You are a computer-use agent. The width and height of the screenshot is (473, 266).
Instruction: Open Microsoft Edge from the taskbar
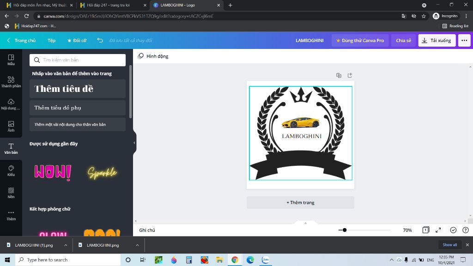pos(250,260)
